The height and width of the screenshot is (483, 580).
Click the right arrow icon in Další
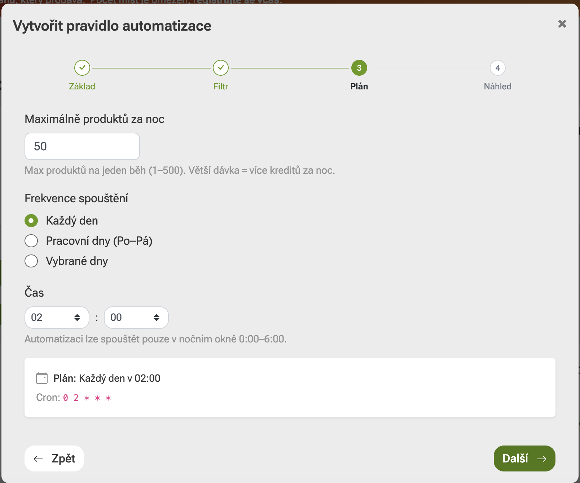point(542,458)
